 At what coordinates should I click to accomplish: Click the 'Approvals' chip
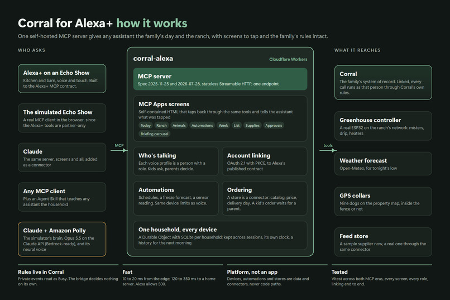click(274, 126)
